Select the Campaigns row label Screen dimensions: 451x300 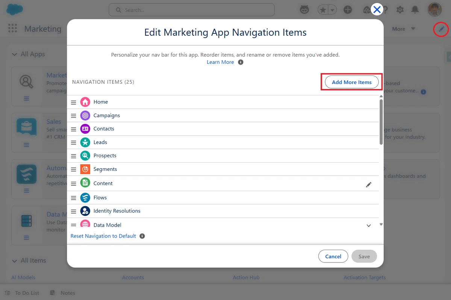(107, 116)
